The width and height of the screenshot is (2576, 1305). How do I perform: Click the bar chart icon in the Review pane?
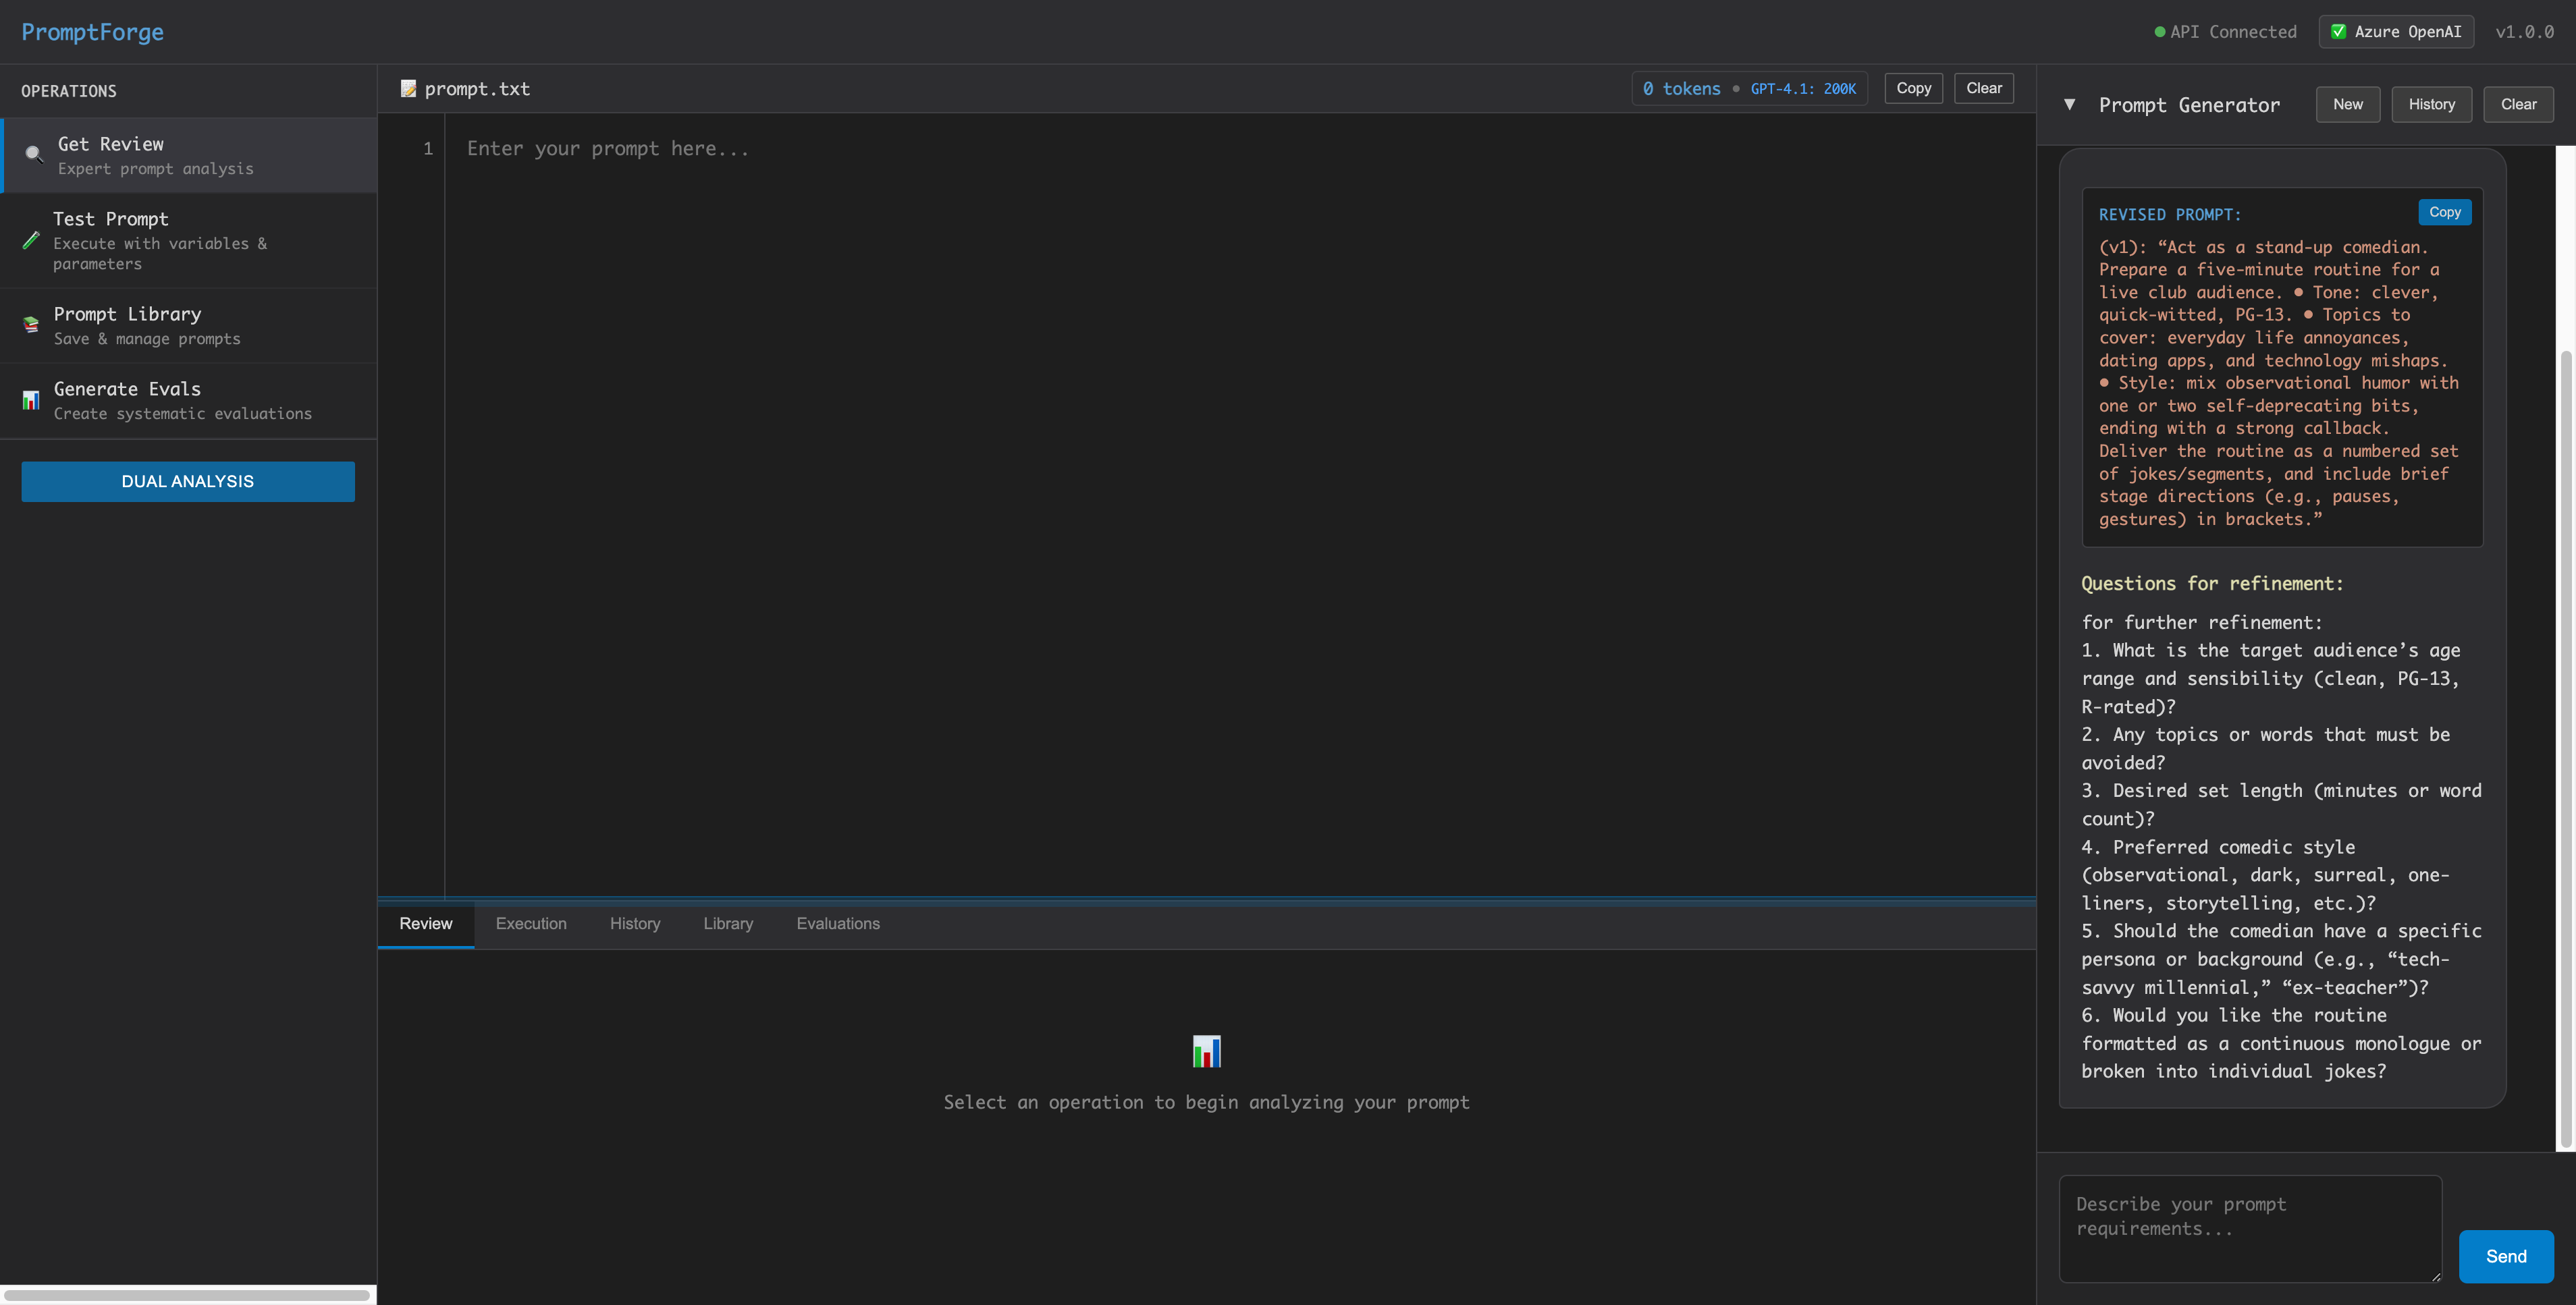[1206, 1051]
